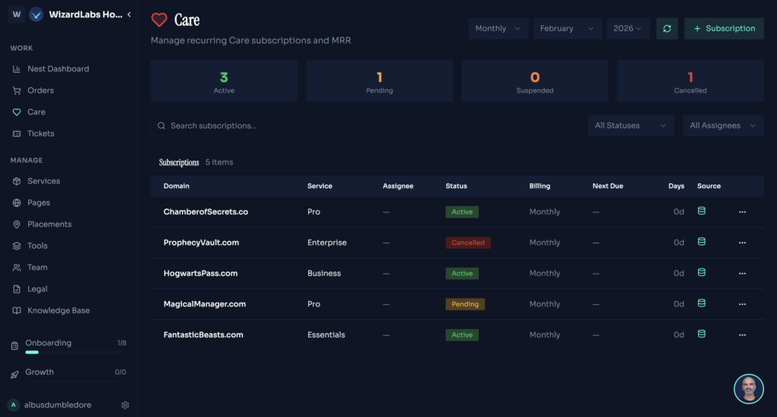
Task: Collapse sidebar using the chevron arrow
Action: (129, 14)
